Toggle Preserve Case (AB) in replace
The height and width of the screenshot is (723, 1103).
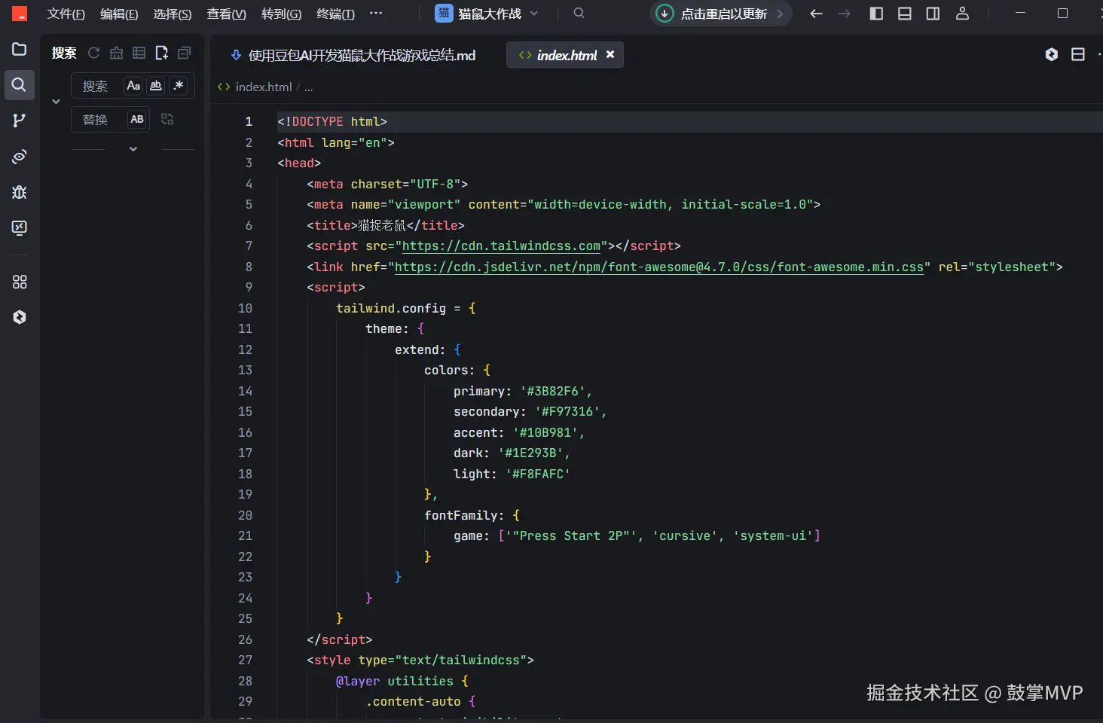coord(137,119)
